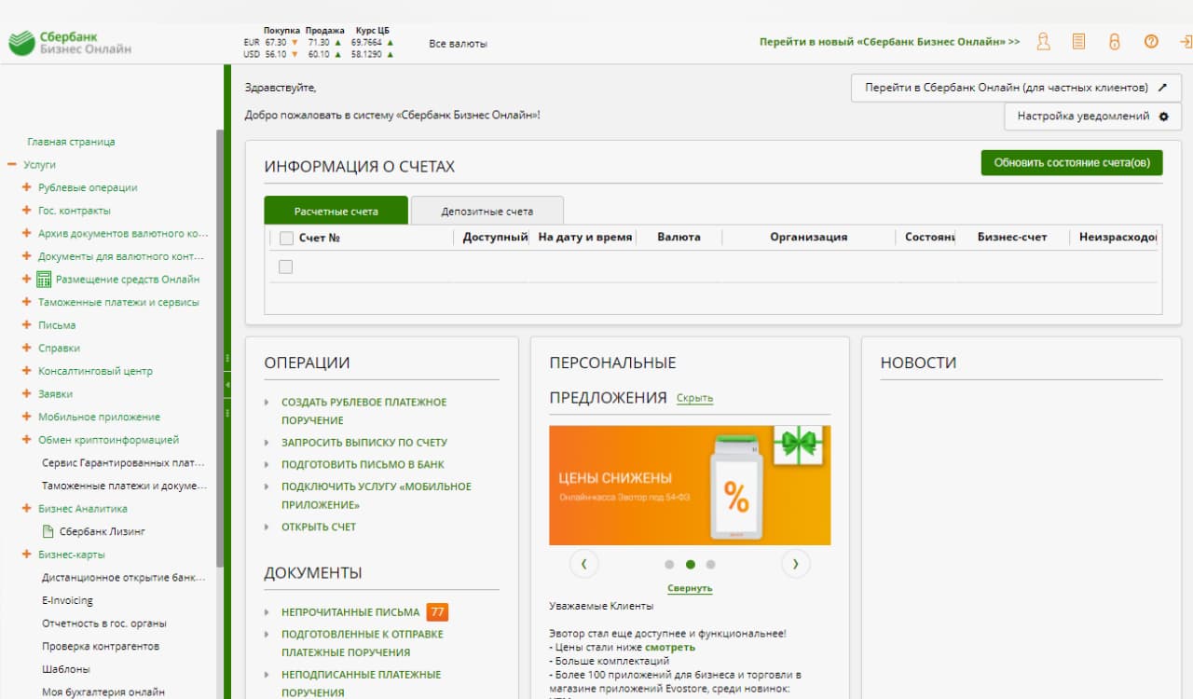Click Подготовить письмо в банк

(x=363, y=464)
